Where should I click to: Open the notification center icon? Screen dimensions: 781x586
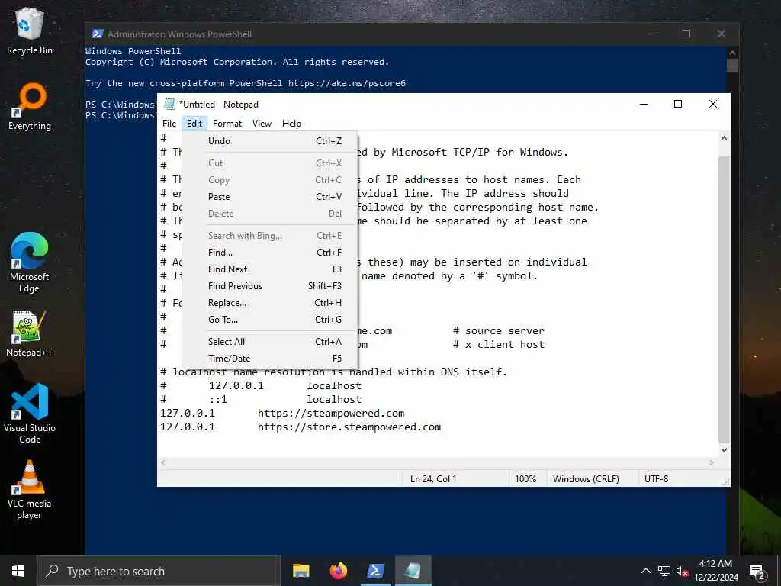pos(757,571)
